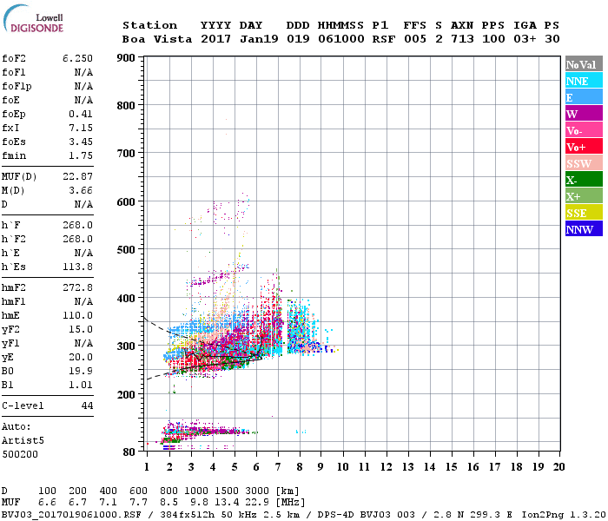The width and height of the screenshot is (608, 521).
Task: Click the B0 value 19.9
Action: [81, 372]
